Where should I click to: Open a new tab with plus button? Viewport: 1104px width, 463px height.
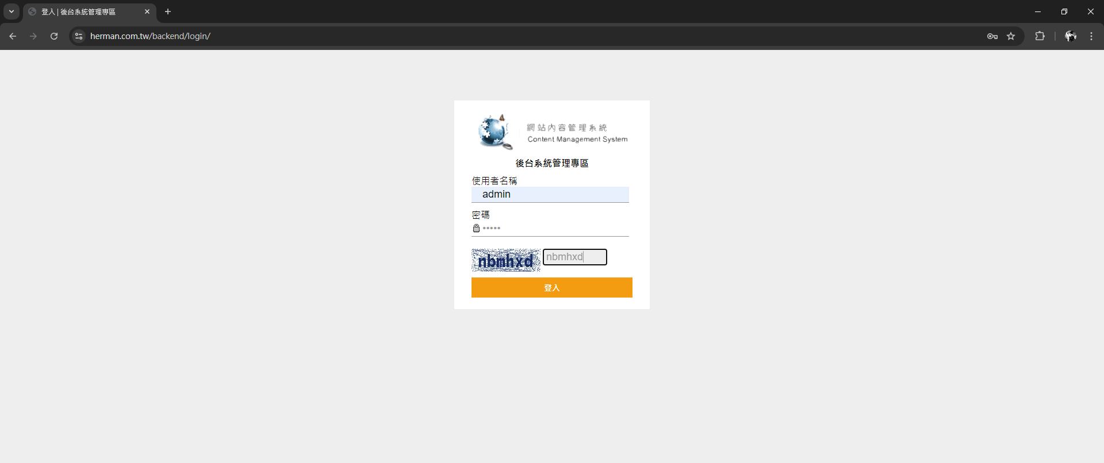point(168,11)
